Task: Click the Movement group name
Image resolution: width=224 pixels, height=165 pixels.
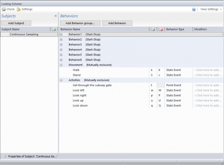Action: (75, 65)
